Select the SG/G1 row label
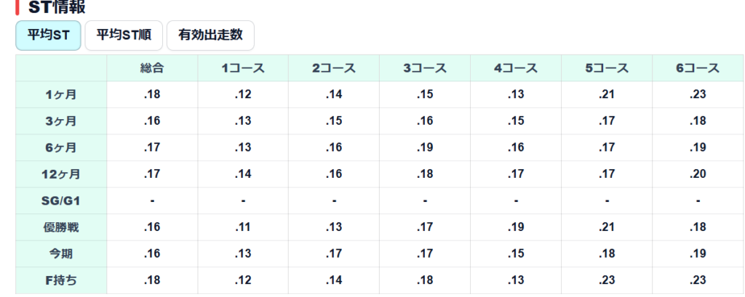The image size is (745, 297). click(61, 200)
